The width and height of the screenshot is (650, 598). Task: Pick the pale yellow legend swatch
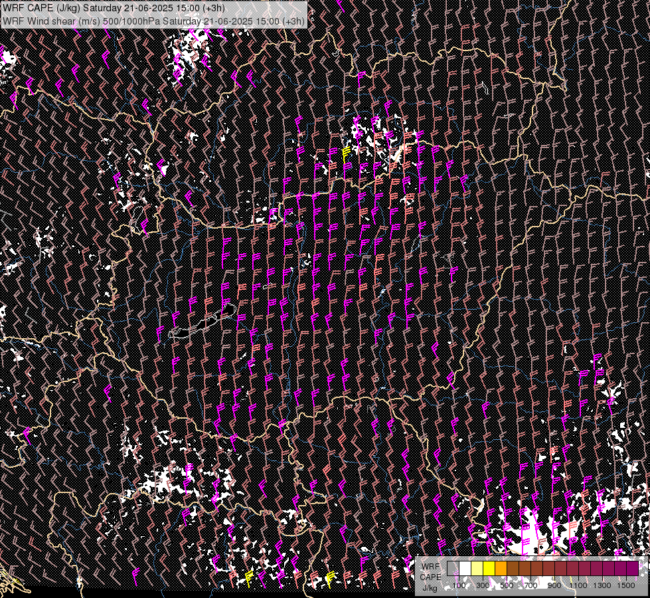(477, 568)
